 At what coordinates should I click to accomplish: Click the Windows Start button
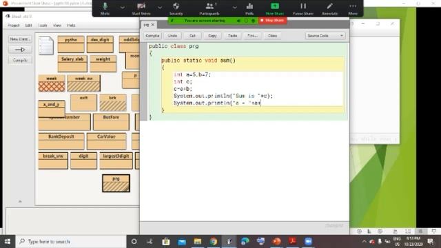click(8, 242)
